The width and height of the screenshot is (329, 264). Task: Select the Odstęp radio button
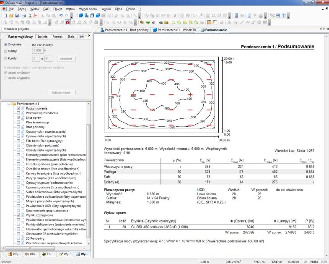pyautogui.click(x=6, y=51)
